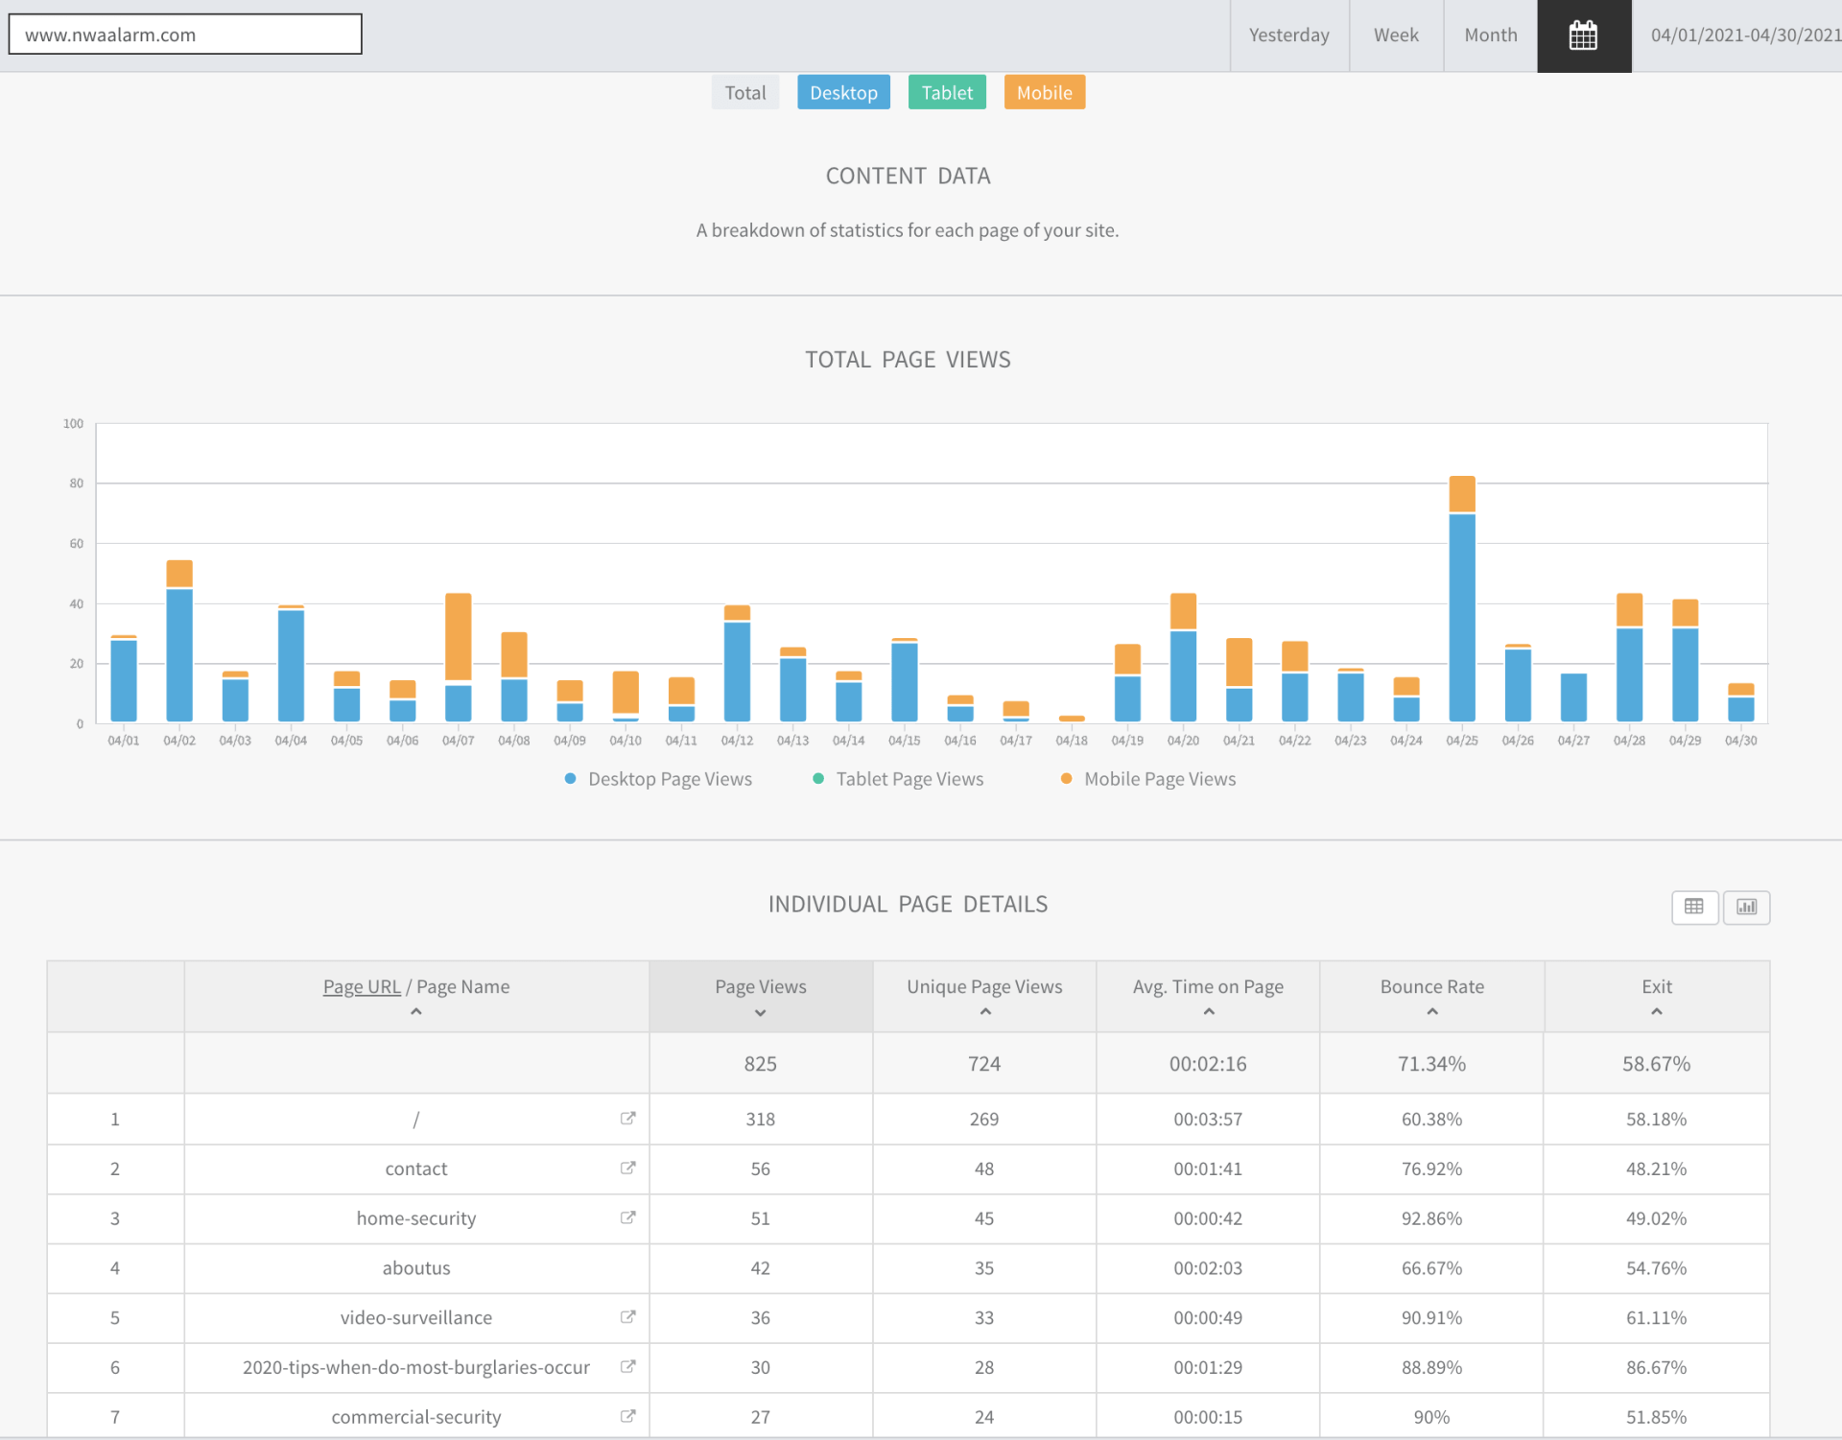
Task: Open video-surveillance external link icon
Action: [627, 1316]
